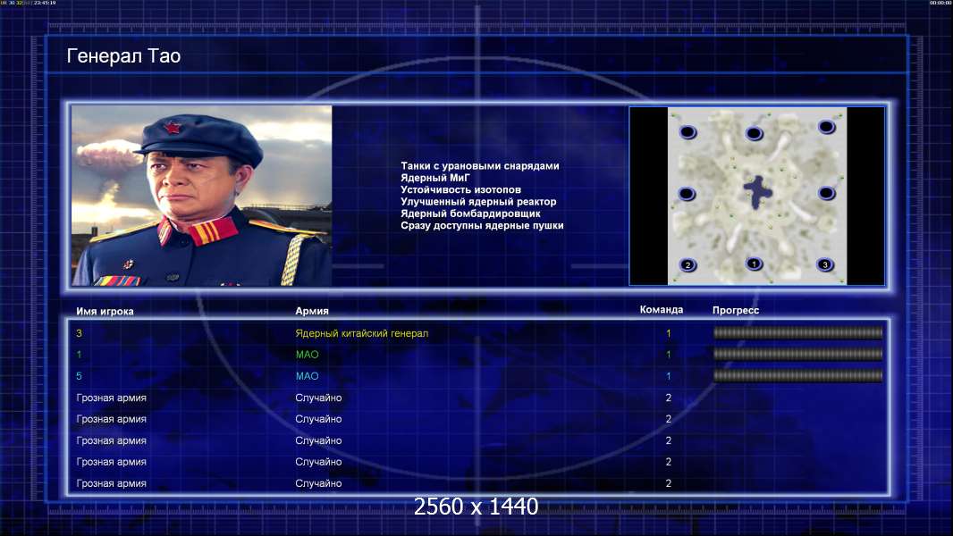953x536 pixels.
Task: Click start position 3 on the map
Action: pos(825,264)
